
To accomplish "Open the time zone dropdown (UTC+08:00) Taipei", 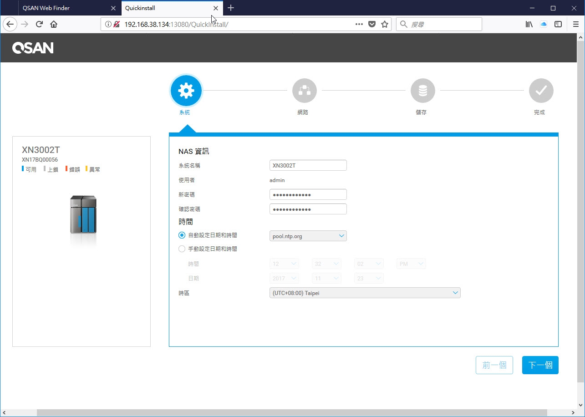I will point(365,293).
